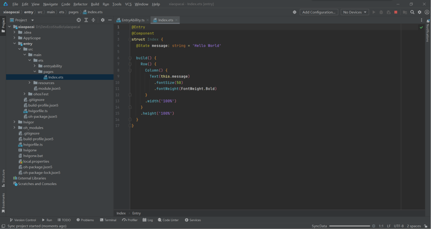The image size is (431, 229).
Task: Click the project structure icon near search
Action: (x=405, y=12)
